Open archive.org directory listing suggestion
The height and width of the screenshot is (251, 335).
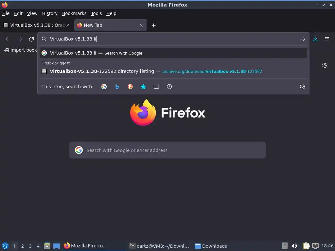click(173, 71)
